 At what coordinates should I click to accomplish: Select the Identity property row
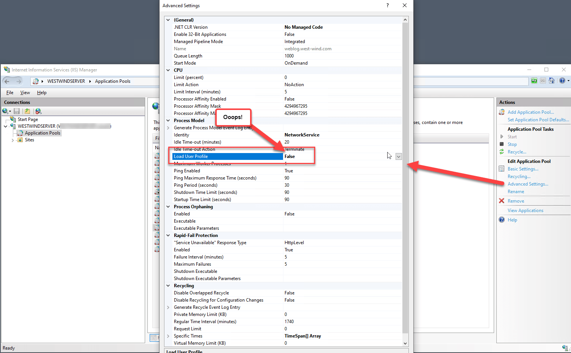(x=287, y=135)
